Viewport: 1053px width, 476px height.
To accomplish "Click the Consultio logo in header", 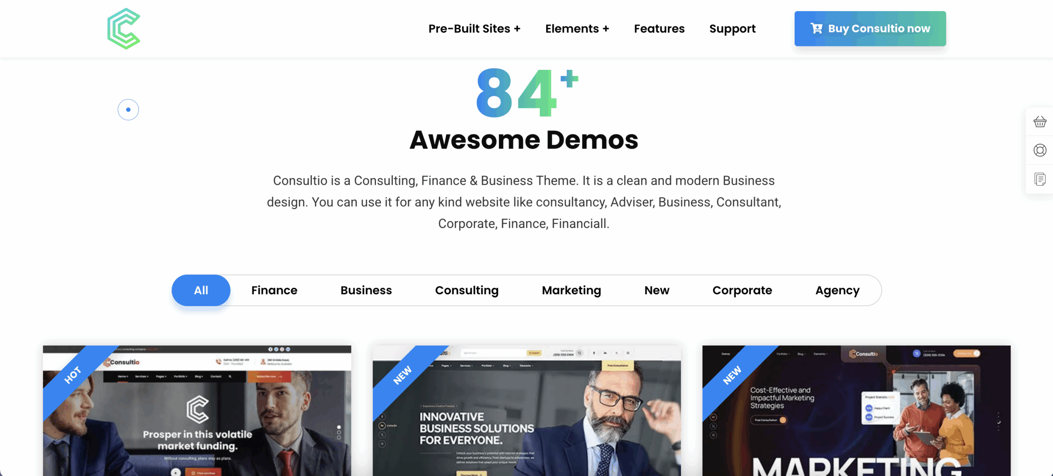I will point(124,29).
